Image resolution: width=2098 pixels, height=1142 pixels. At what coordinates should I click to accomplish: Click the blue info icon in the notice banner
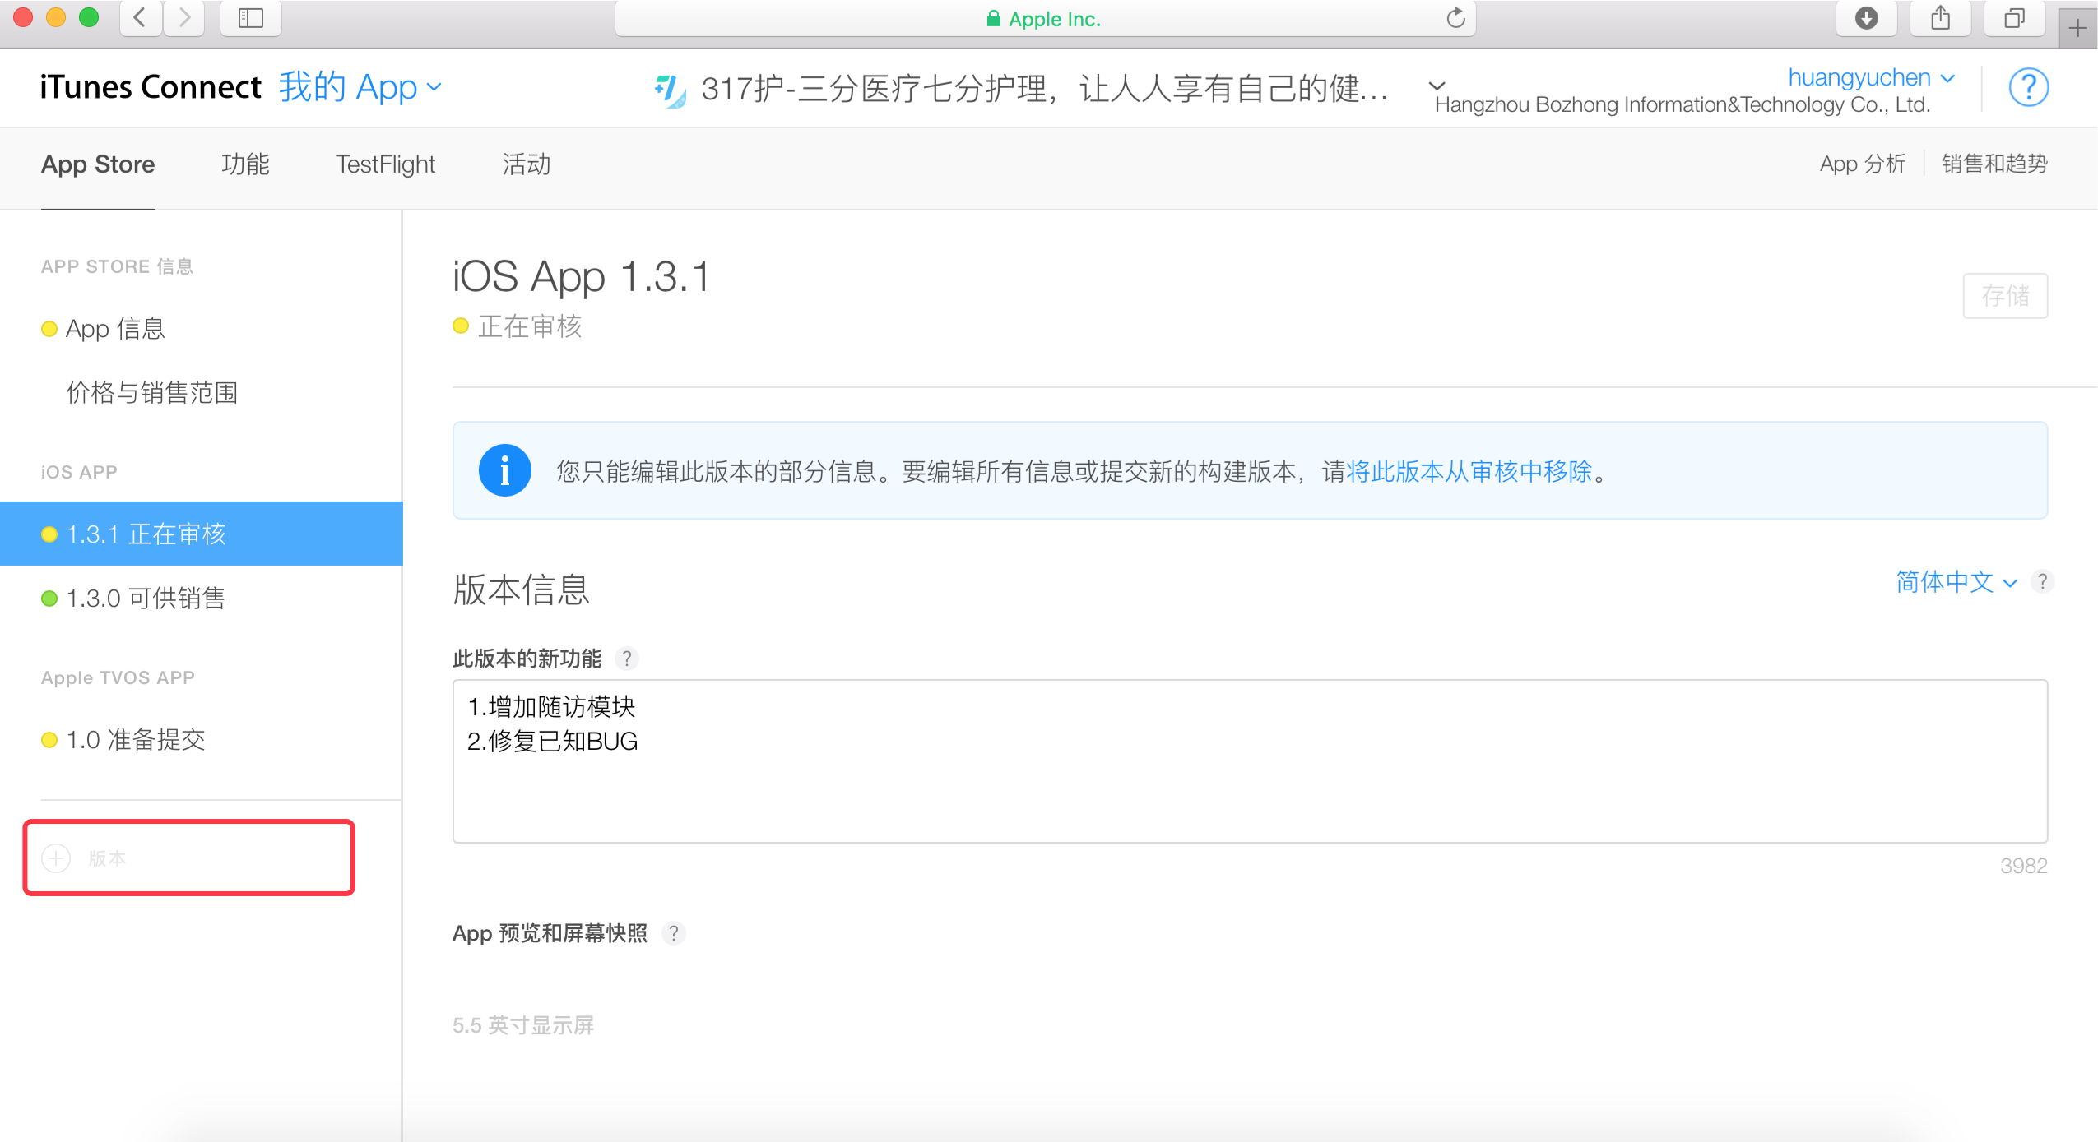504,470
